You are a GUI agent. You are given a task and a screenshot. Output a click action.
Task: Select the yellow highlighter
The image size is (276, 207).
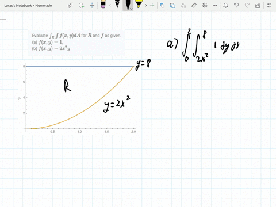pyautogui.click(x=139, y=4)
